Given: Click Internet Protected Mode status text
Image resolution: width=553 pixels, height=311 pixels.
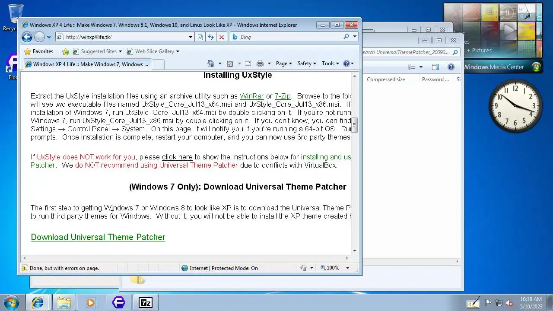Looking at the screenshot, I should [224, 268].
